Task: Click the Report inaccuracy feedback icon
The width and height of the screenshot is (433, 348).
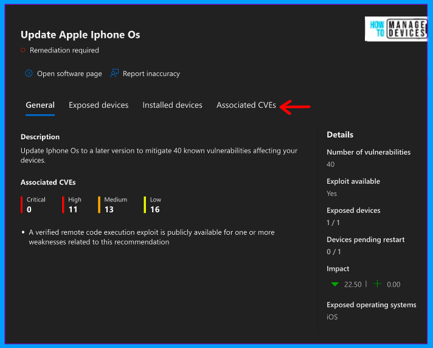Action: tap(114, 74)
